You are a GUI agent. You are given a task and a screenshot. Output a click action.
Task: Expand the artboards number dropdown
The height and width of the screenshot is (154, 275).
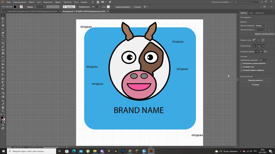point(261,30)
